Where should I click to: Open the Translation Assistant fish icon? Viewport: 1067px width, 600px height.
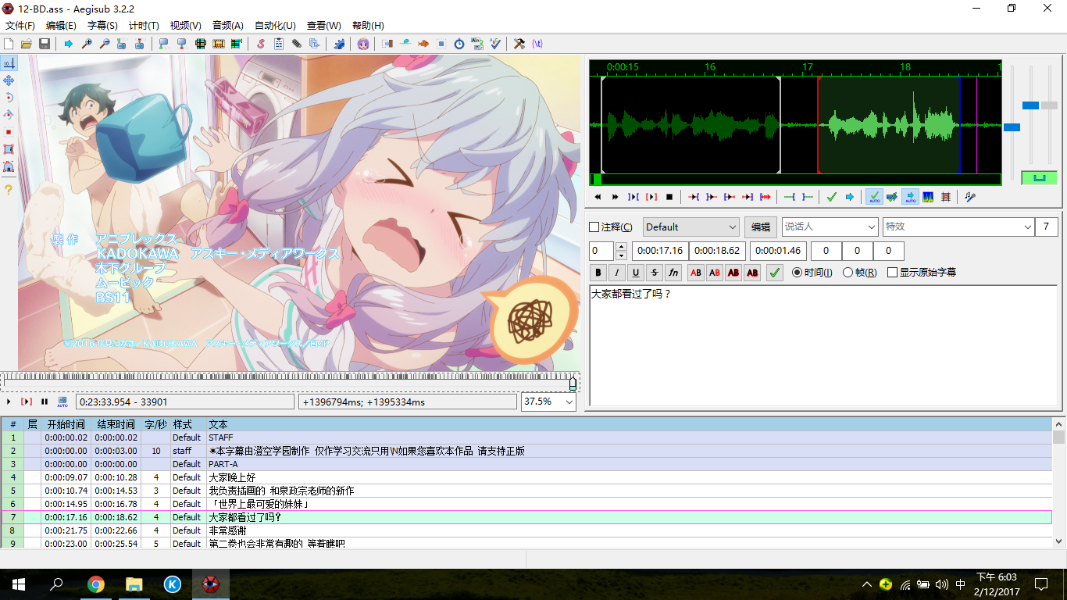423,44
